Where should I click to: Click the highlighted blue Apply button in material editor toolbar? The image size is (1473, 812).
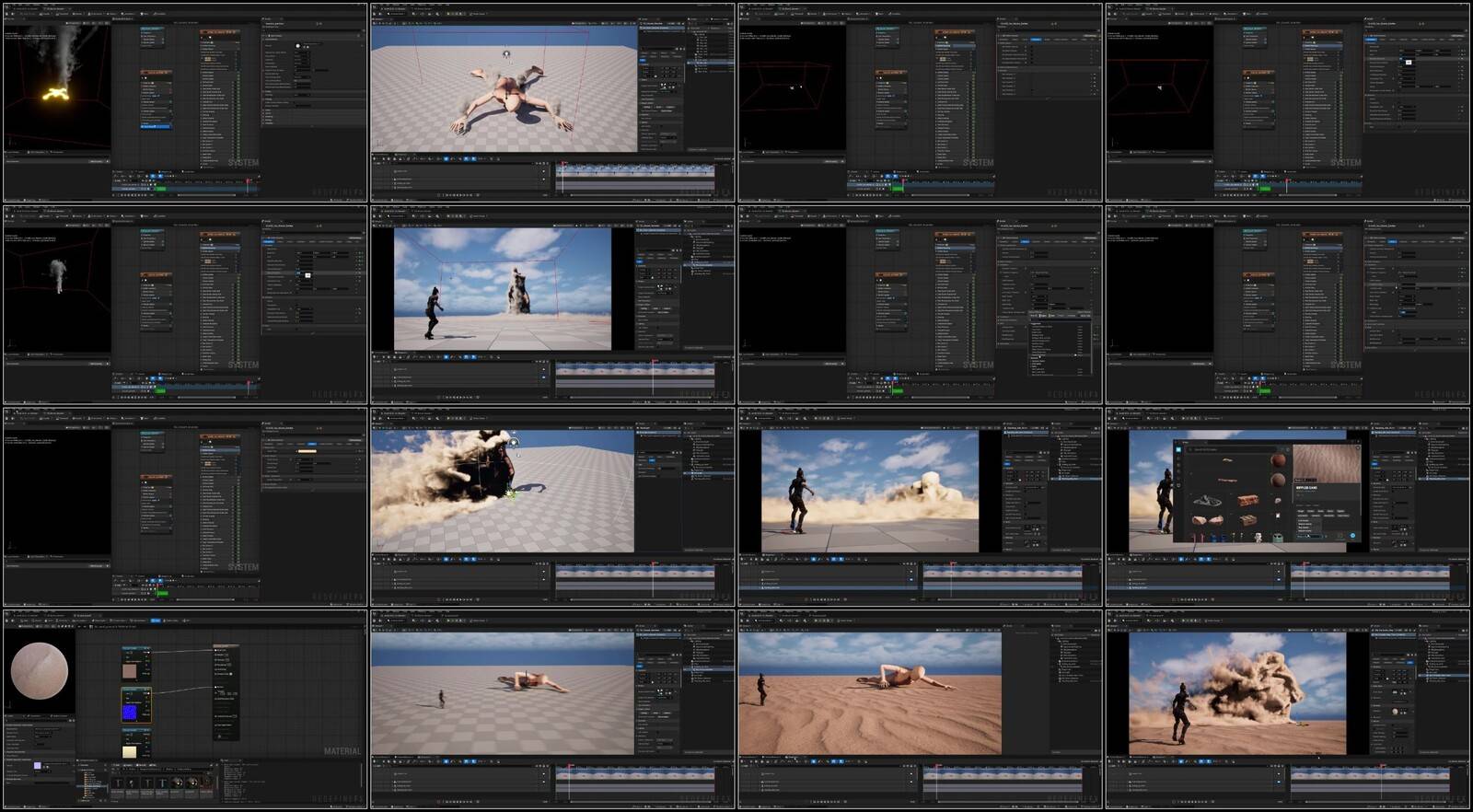156,621
